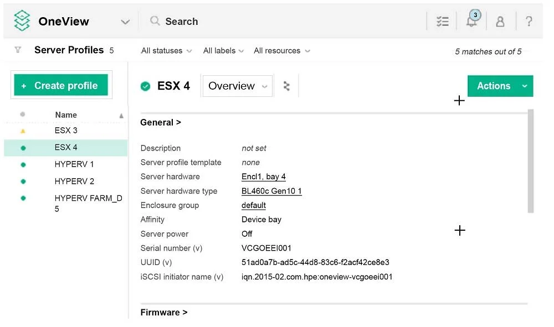This screenshot has height=327, width=554.
Task: Select the HYPERV FARM_D 5 profile
Action: click(x=88, y=204)
